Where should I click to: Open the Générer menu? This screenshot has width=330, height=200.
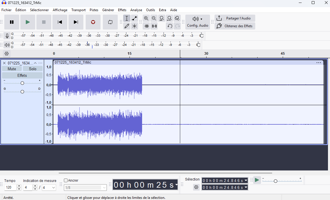[x=108, y=10]
